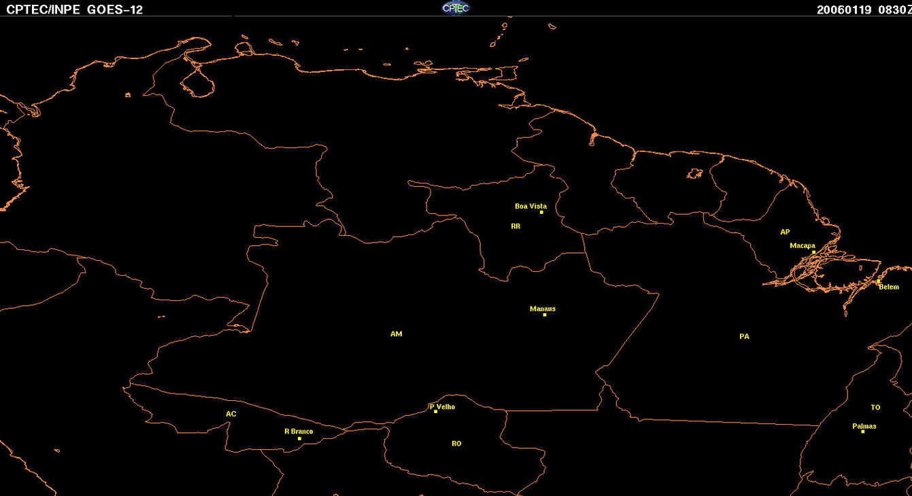Select the AP state label
Image resolution: width=912 pixels, height=496 pixels.
pos(785,232)
